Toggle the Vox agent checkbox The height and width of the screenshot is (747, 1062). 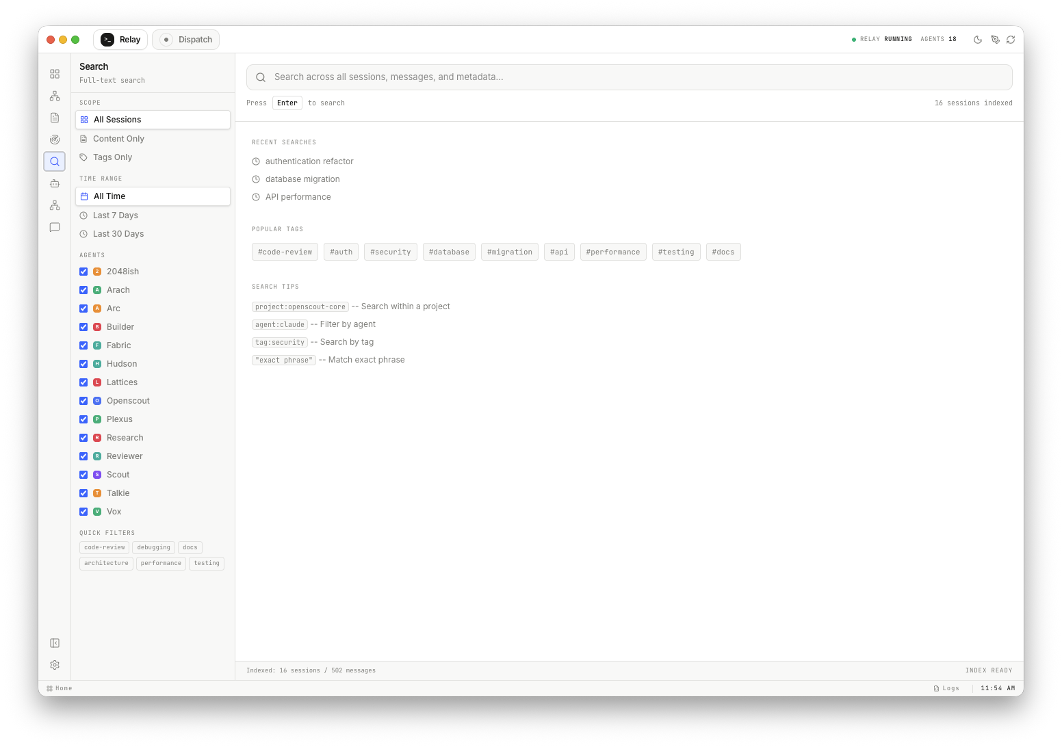[x=83, y=512]
